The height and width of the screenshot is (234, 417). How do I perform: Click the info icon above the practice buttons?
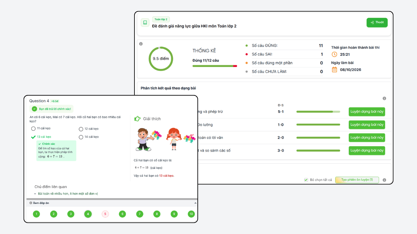(x=384, y=98)
